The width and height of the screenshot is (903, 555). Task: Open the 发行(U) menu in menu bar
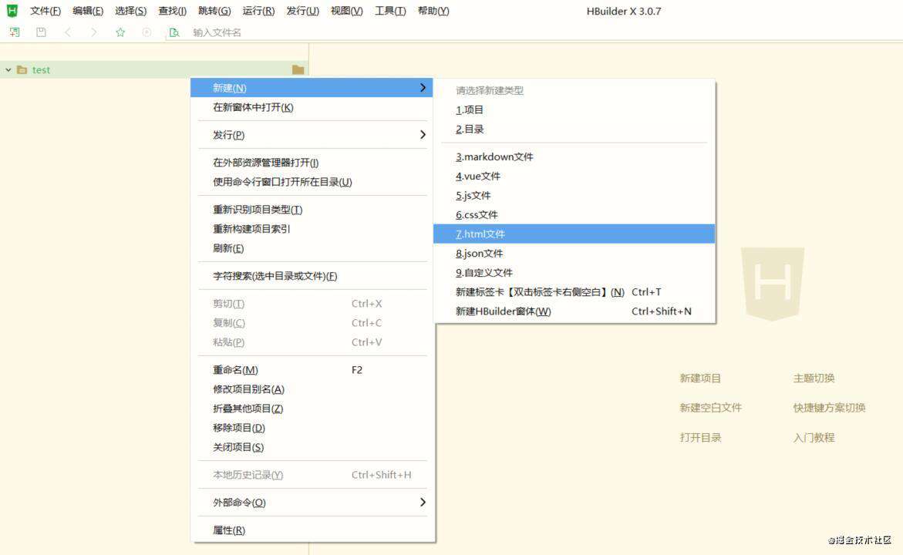pos(302,11)
